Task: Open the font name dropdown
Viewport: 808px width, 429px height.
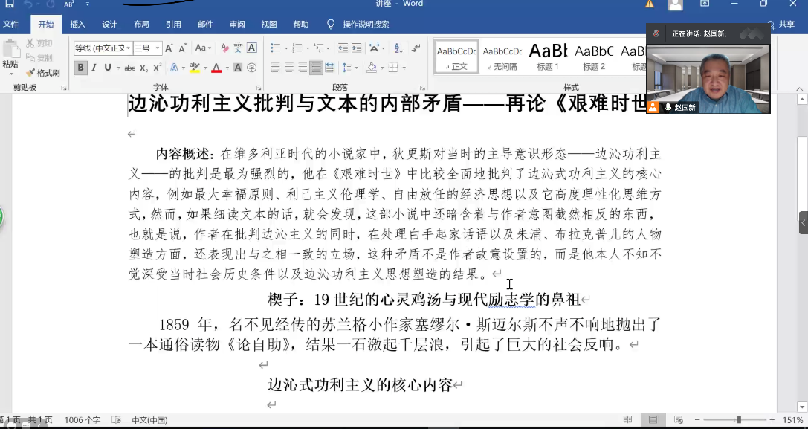Action: (129, 48)
